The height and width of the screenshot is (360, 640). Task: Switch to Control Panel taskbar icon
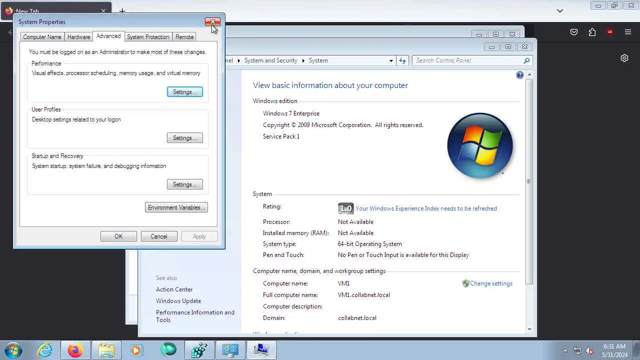click(x=230, y=350)
